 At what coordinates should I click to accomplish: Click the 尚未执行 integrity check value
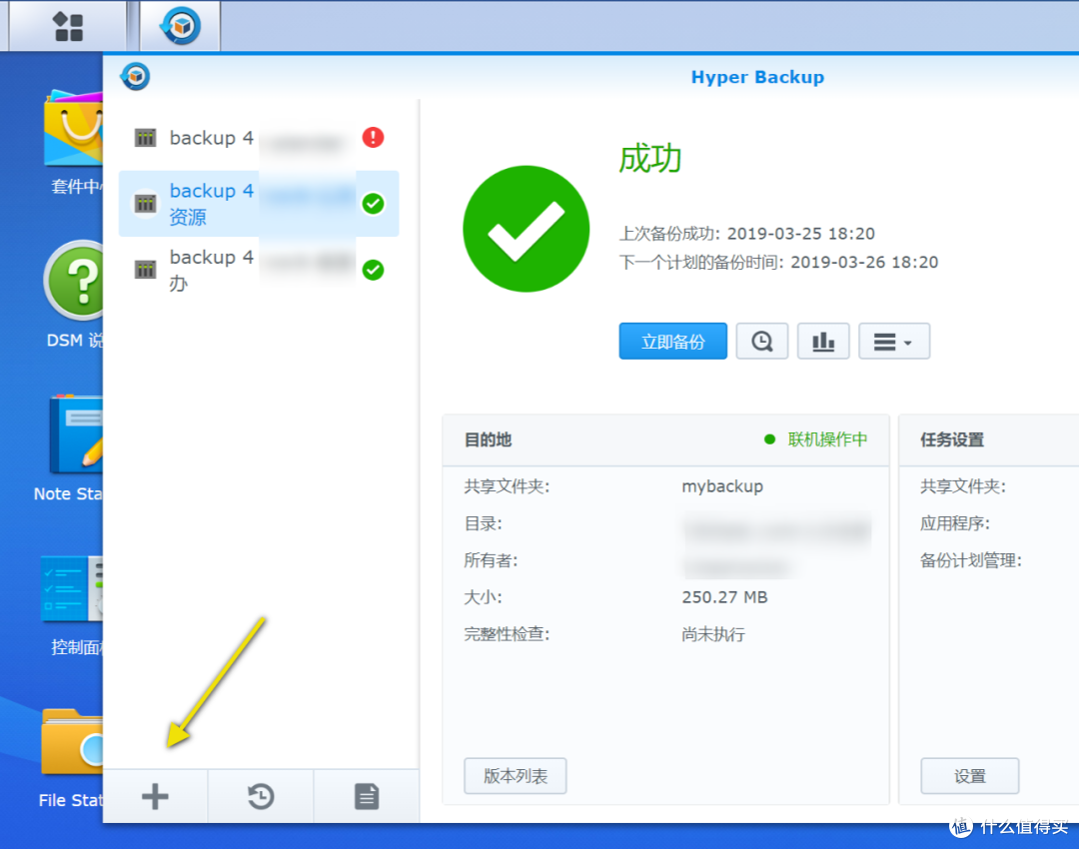click(713, 634)
